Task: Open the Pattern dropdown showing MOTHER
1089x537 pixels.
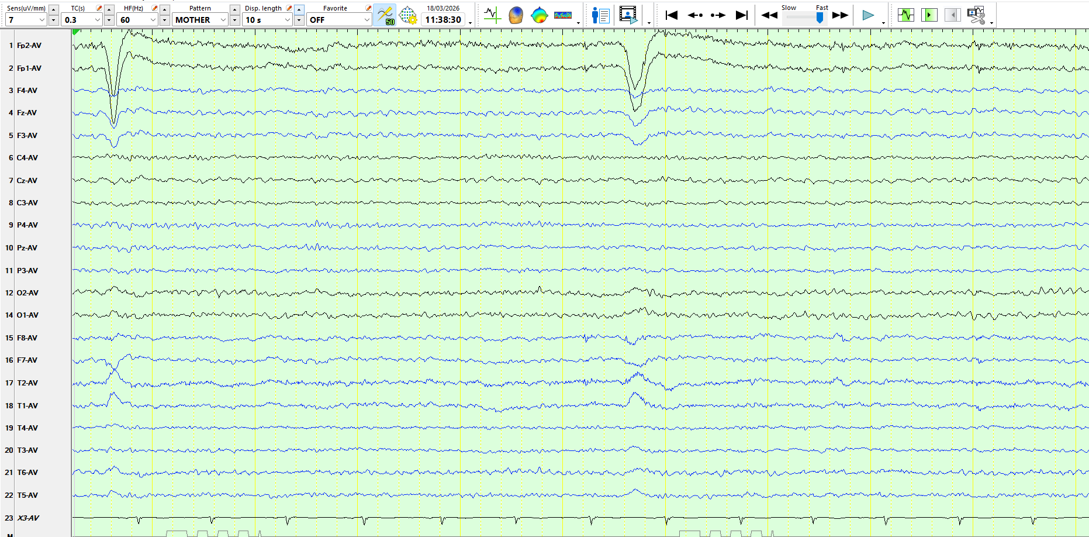Action: [223, 20]
